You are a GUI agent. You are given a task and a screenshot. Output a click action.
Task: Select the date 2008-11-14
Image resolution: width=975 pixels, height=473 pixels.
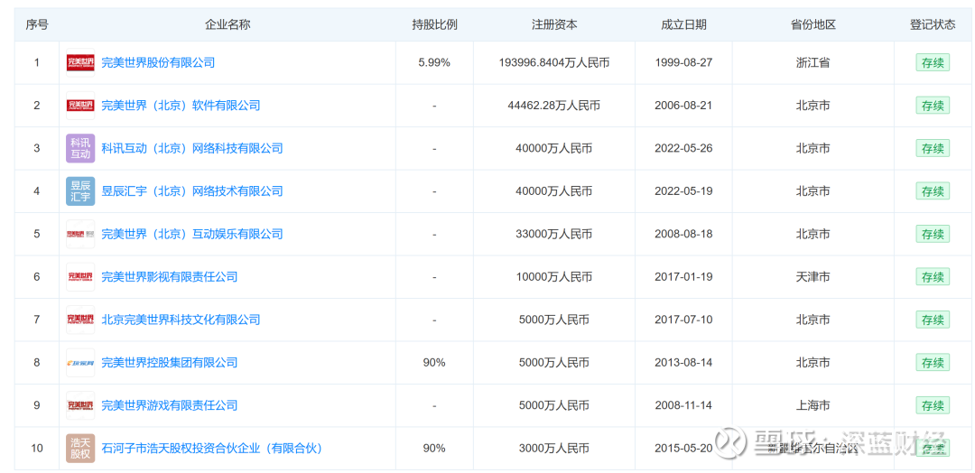(x=683, y=405)
